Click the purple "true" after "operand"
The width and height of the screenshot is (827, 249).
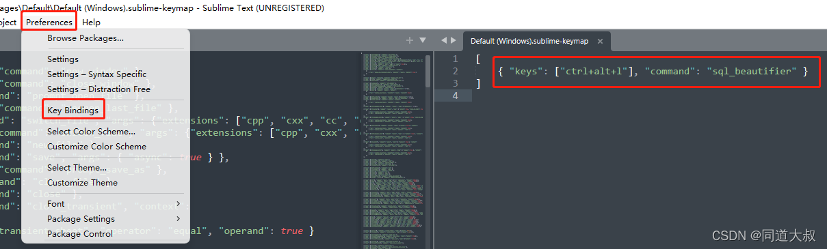(x=292, y=231)
